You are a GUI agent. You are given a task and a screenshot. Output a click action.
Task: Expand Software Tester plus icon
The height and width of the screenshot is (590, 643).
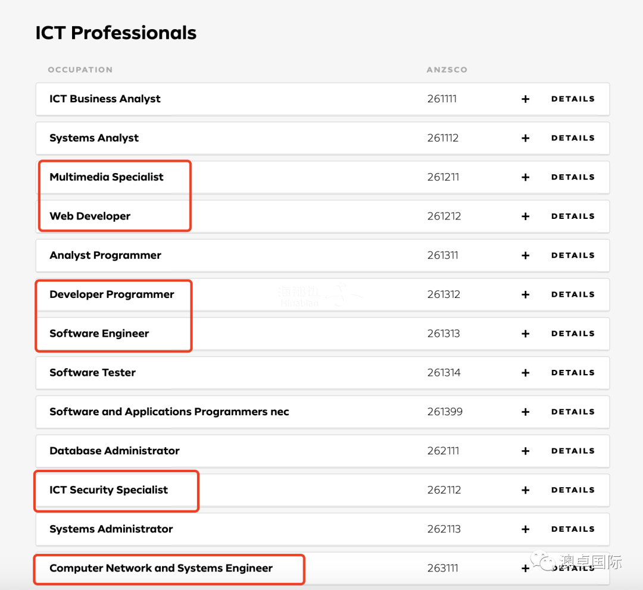coord(525,373)
